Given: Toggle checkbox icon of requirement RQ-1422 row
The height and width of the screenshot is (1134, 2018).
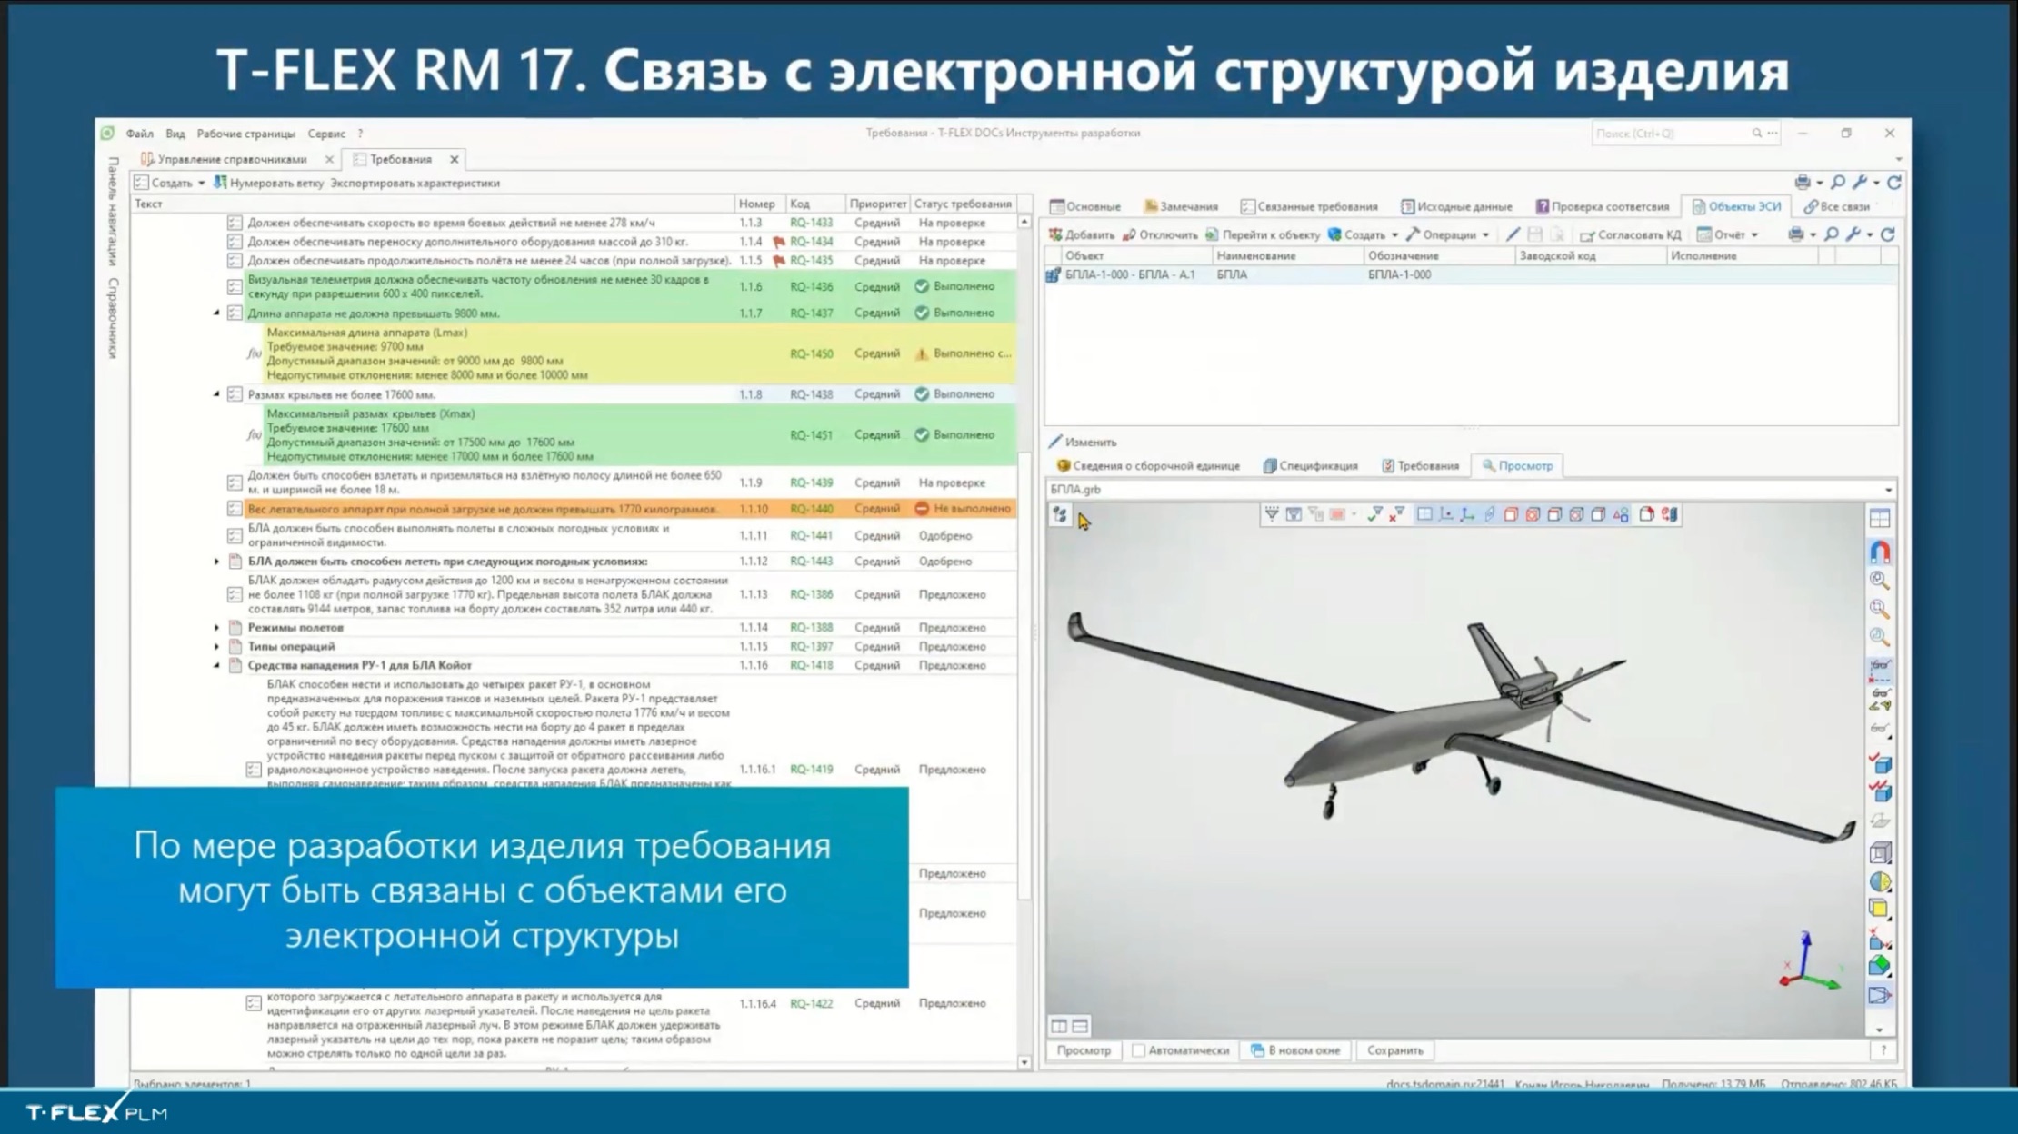Looking at the screenshot, I should 254,1003.
